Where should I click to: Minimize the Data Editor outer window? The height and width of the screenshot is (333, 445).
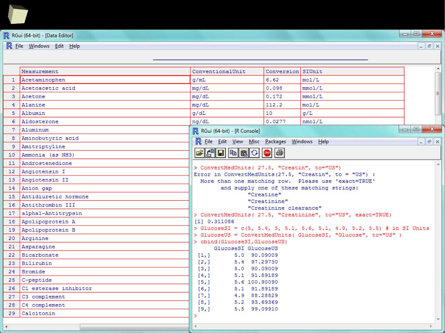tap(405, 34)
